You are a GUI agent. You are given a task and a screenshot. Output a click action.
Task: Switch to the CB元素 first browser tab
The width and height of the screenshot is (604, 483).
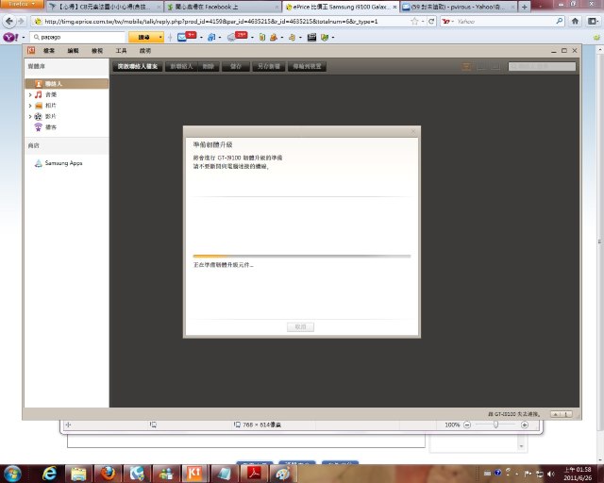click(105, 7)
